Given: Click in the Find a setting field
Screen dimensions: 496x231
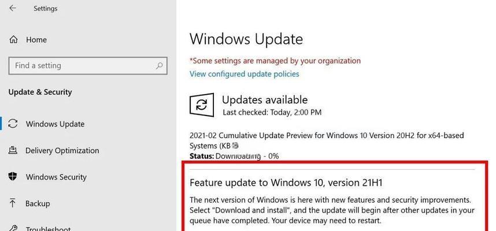Looking at the screenshot, I should (x=88, y=66).
